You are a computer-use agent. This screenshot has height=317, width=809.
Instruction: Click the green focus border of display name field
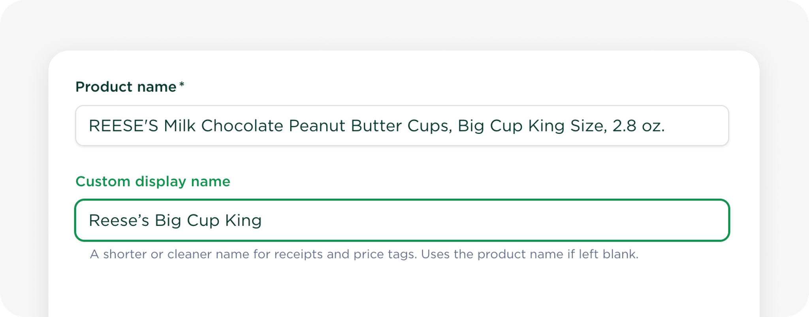point(402,200)
